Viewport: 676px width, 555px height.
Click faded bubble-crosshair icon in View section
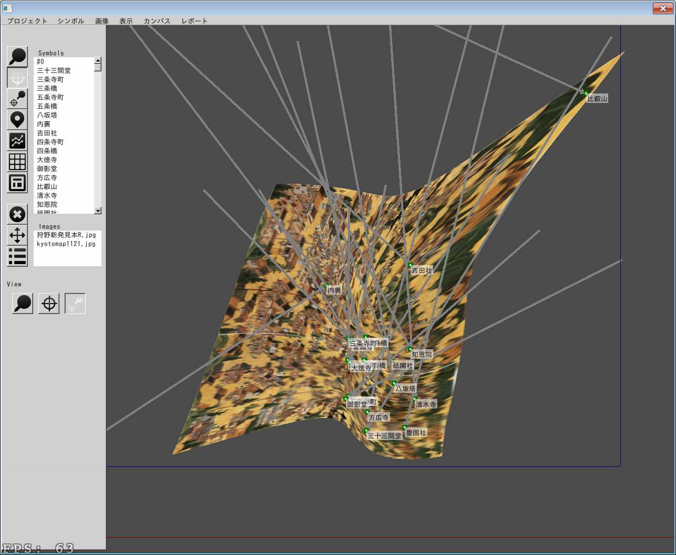[x=75, y=303]
